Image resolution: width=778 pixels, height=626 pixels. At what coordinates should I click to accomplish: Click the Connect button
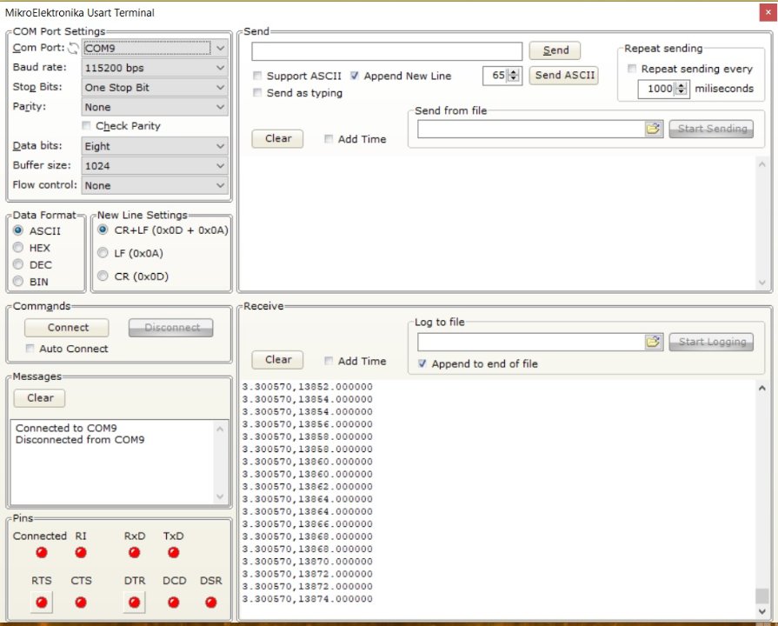coord(67,328)
